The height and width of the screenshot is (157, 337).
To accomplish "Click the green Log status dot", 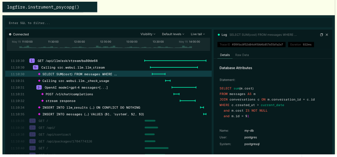I will coord(219,35).
